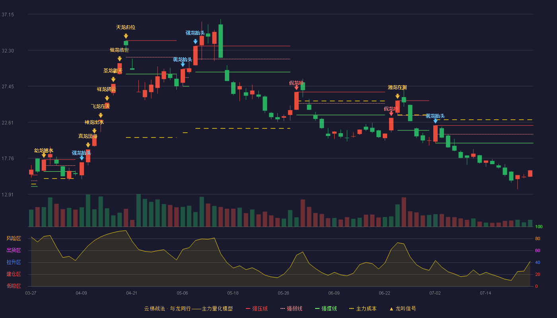Click the 04-09 date label
Image resolution: width=557 pixels, height=318 pixels.
point(81,293)
